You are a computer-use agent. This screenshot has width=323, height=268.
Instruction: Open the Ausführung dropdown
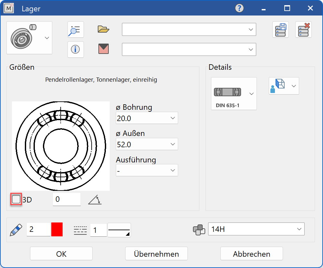pyautogui.click(x=147, y=170)
